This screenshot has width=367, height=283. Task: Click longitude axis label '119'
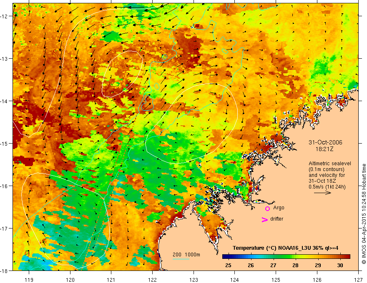[x=29, y=280]
